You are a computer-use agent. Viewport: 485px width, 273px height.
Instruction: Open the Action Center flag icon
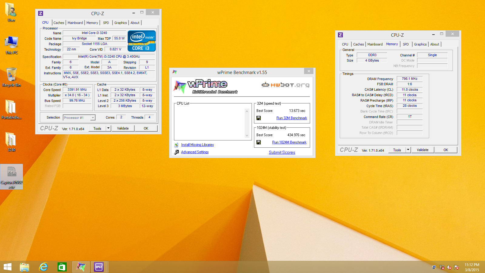click(x=457, y=267)
